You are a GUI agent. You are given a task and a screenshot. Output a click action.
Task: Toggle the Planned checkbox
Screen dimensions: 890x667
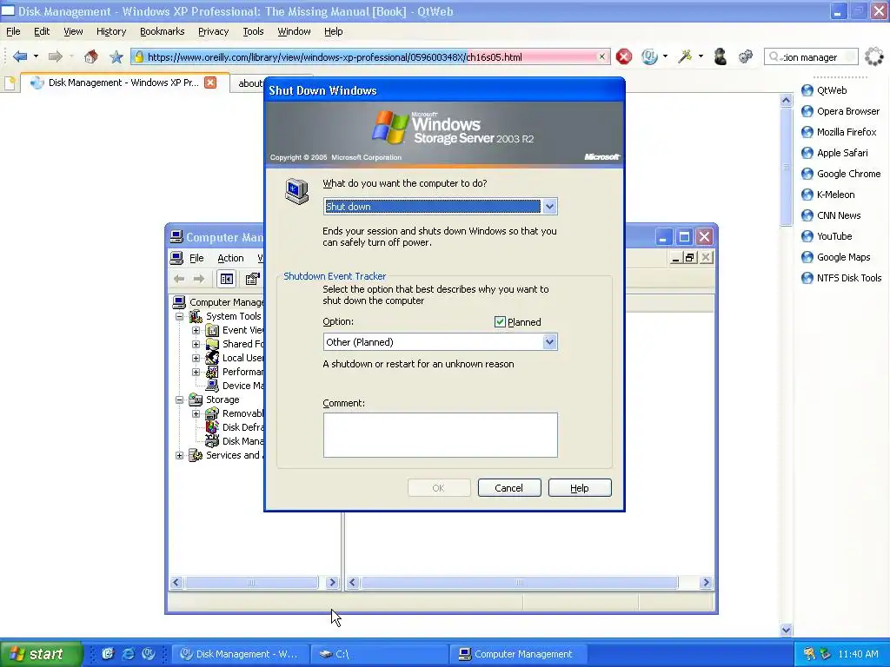500,322
